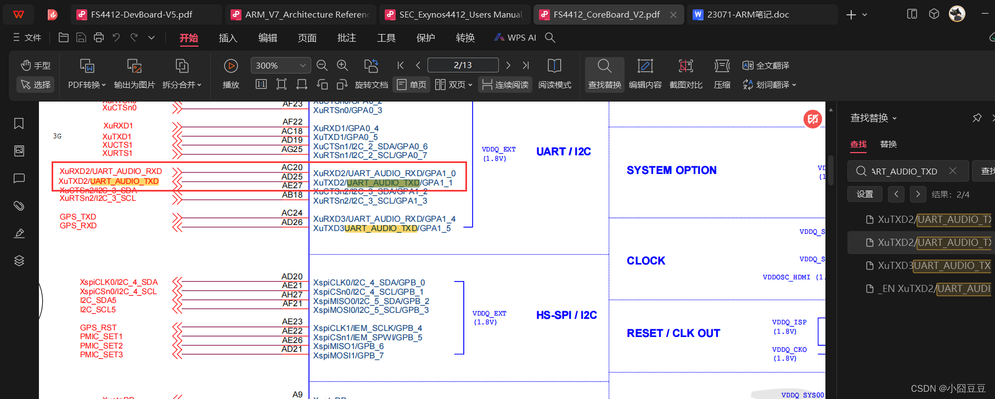Go to previous search result arrow
This screenshot has height=399, width=995.
coord(896,194)
